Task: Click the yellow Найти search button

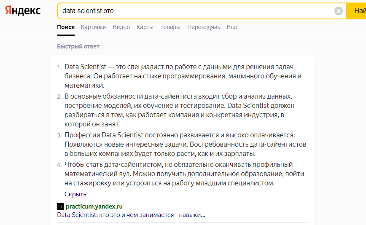Action: click(356, 11)
